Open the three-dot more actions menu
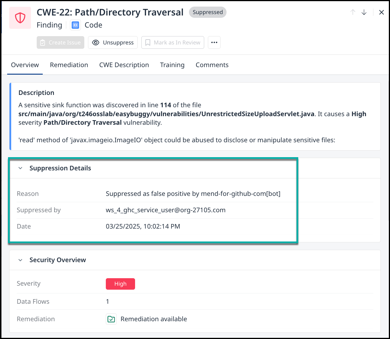This screenshot has height=339, width=390. [214, 42]
